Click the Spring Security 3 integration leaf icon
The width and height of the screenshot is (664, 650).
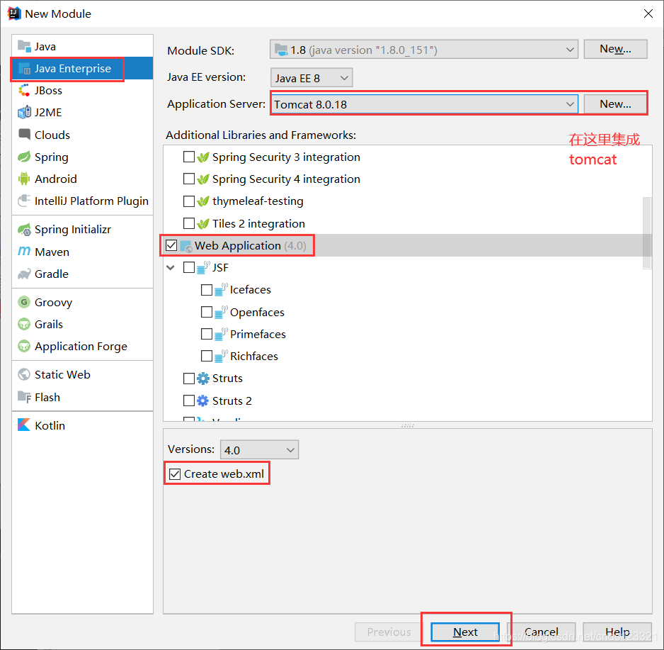click(203, 157)
